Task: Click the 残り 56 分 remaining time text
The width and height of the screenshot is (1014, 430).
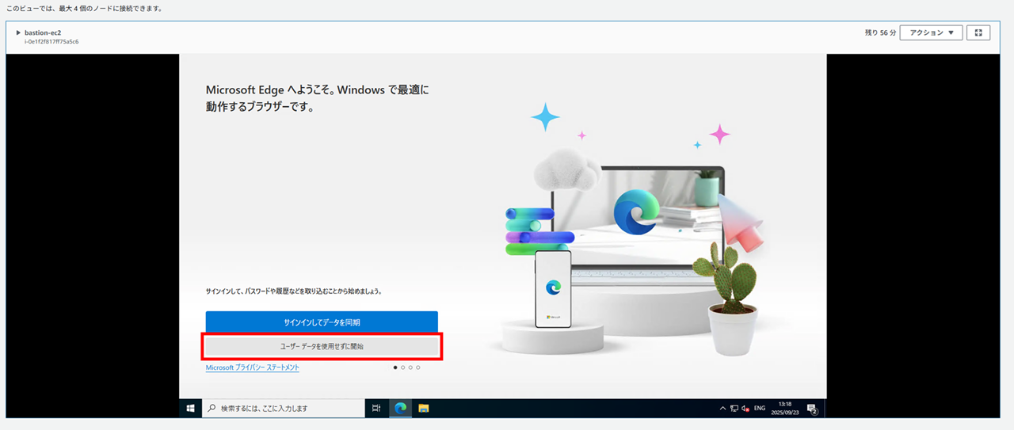Action: 880,32
